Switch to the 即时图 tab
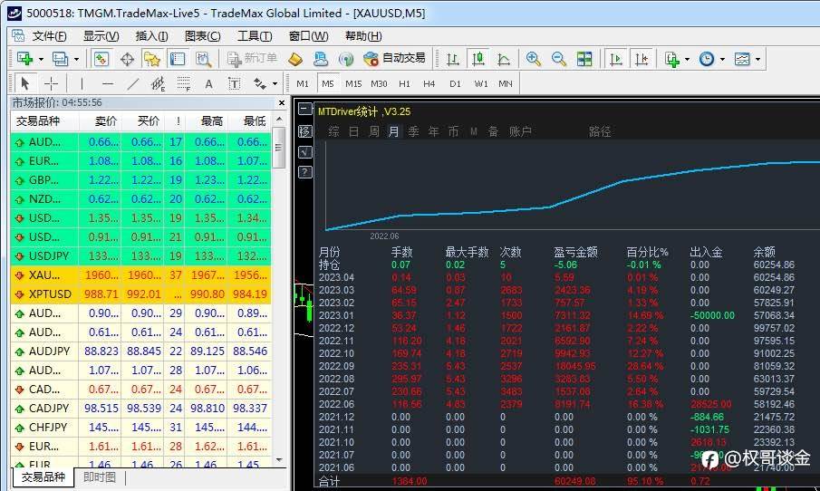 point(100,477)
